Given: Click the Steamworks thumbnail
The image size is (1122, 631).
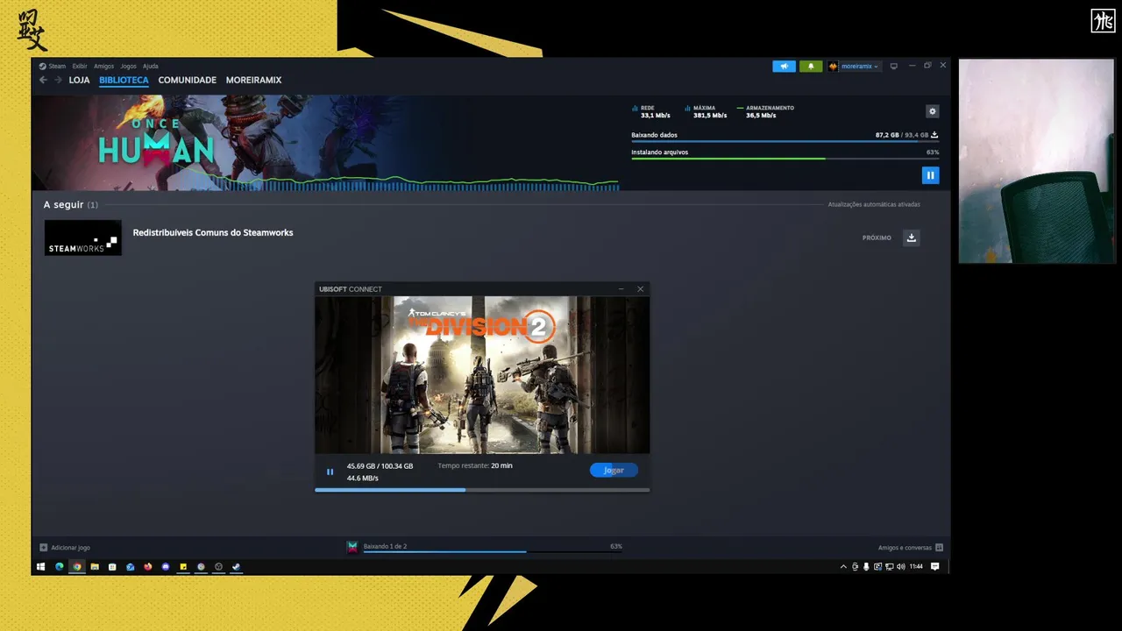Looking at the screenshot, I should pos(83,238).
